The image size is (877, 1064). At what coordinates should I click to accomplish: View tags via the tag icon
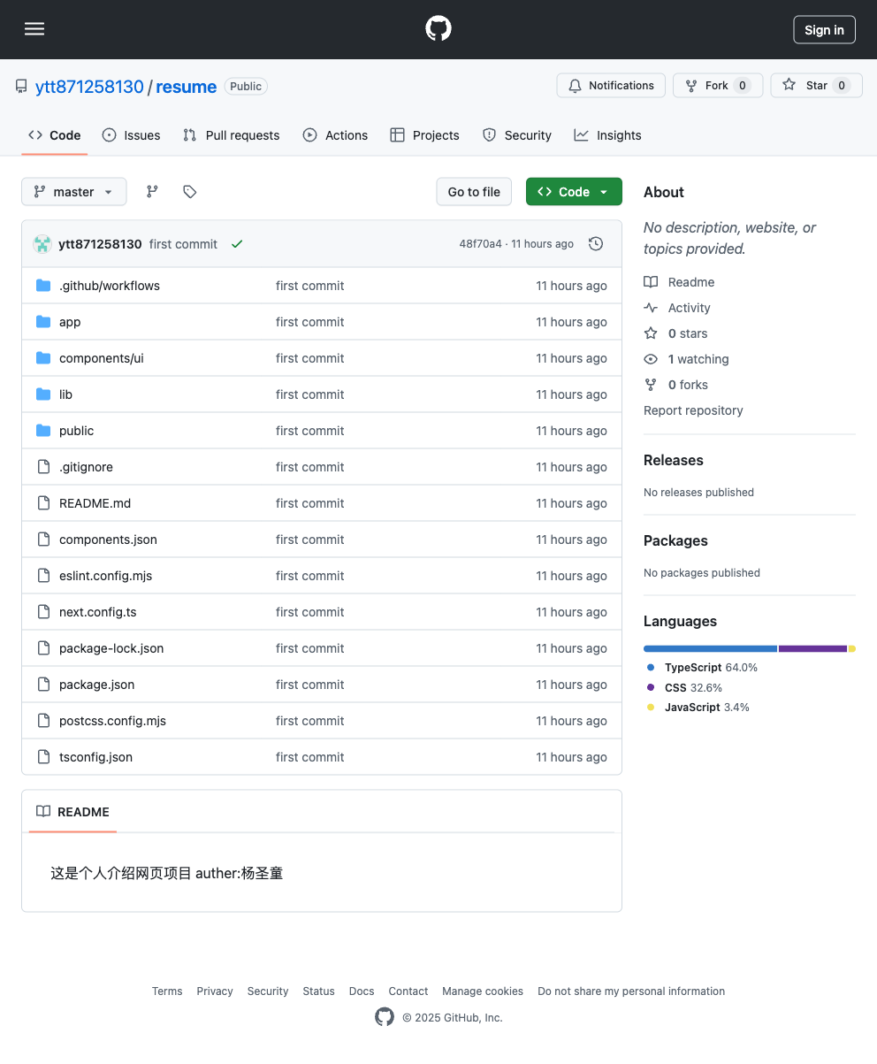189,192
